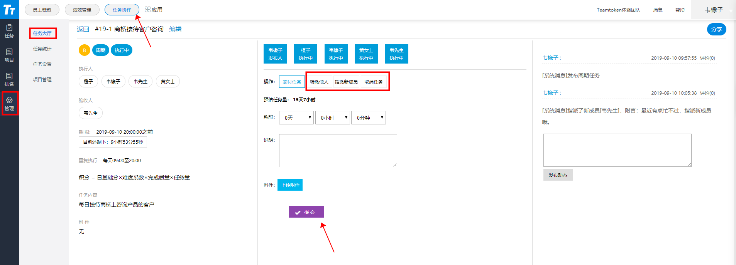
Task: Click the 分享 button
Action: pos(717,29)
